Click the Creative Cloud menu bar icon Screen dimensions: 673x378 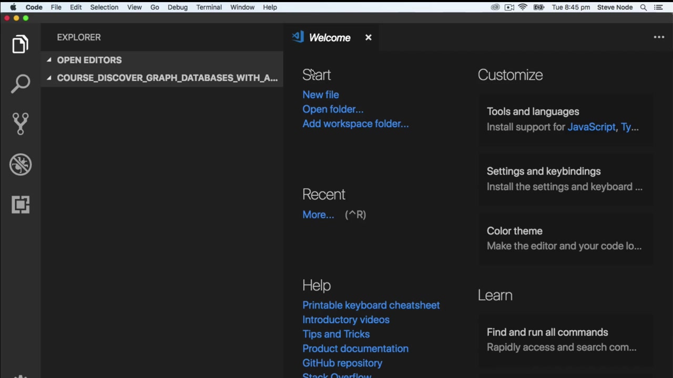coord(495,7)
